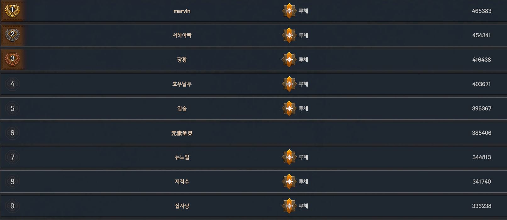Screen dimensions: 507x220
Task: Click the score 465383
Action: (481, 11)
